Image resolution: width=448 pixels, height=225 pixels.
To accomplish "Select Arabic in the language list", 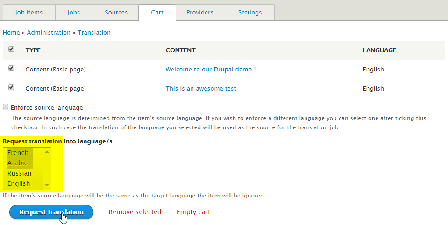I will tap(18, 163).
